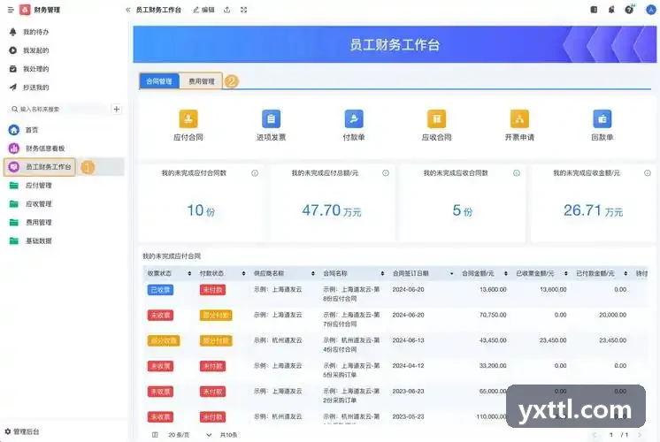Click the table column settings icon
Viewport: 660px width, 442px height.
tap(155, 435)
